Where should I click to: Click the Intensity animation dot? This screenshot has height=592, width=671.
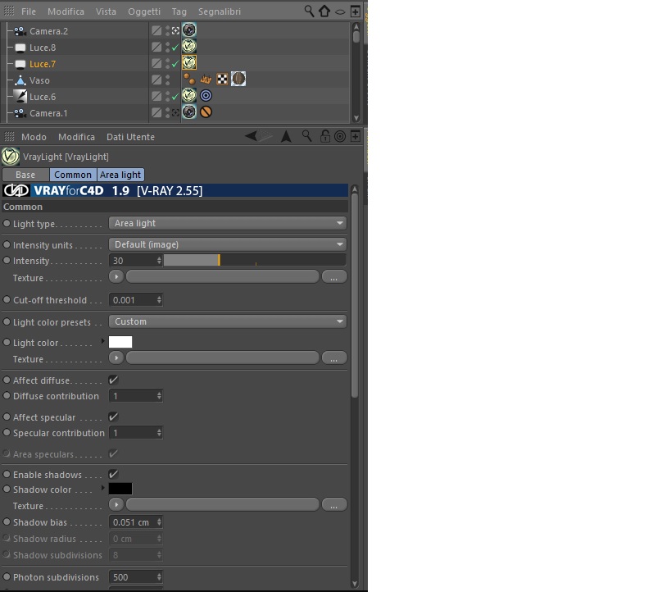(x=7, y=260)
